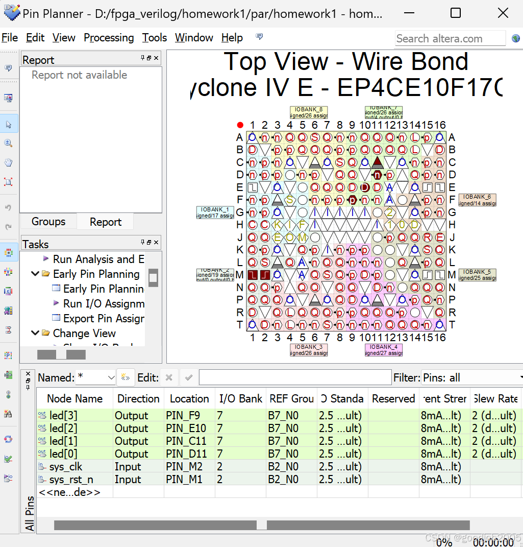Open the Tools menu
Screen dimensions: 523x547
(x=155, y=37)
